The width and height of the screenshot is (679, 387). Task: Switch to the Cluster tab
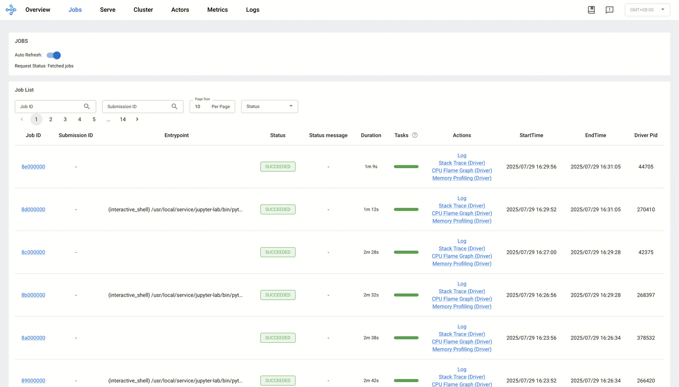click(143, 9)
